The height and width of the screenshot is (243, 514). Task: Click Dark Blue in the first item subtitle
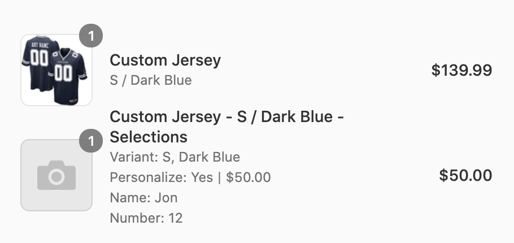pyautogui.click(x=162, y=80)
